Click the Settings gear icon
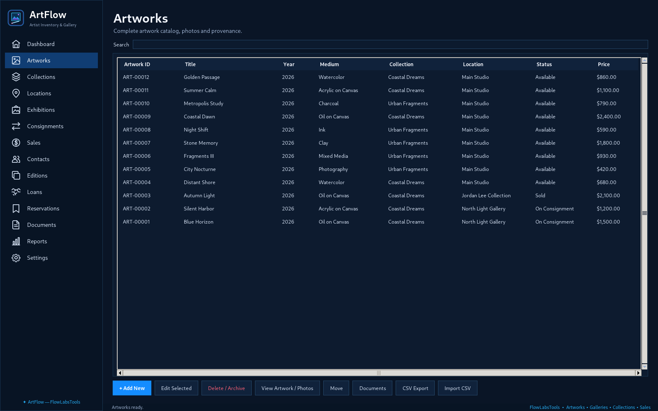Viewport: 658px width, 411px height. tap(16, 258)
